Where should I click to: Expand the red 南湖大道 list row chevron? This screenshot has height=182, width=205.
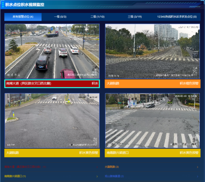click(97, 167)
